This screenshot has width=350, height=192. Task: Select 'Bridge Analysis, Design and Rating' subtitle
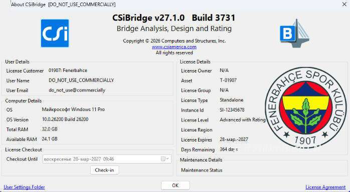[x=174, y=28]
